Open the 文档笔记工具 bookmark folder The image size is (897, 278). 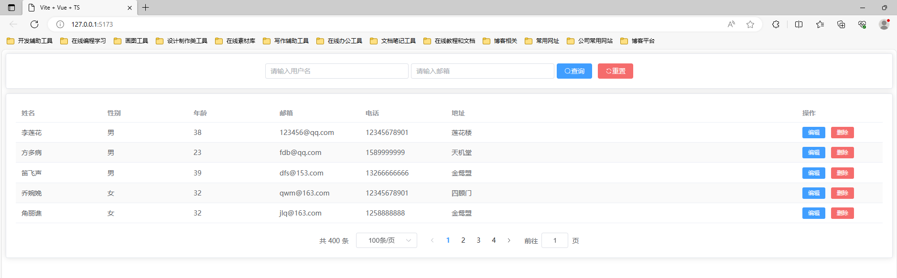[x=393, y=41]
